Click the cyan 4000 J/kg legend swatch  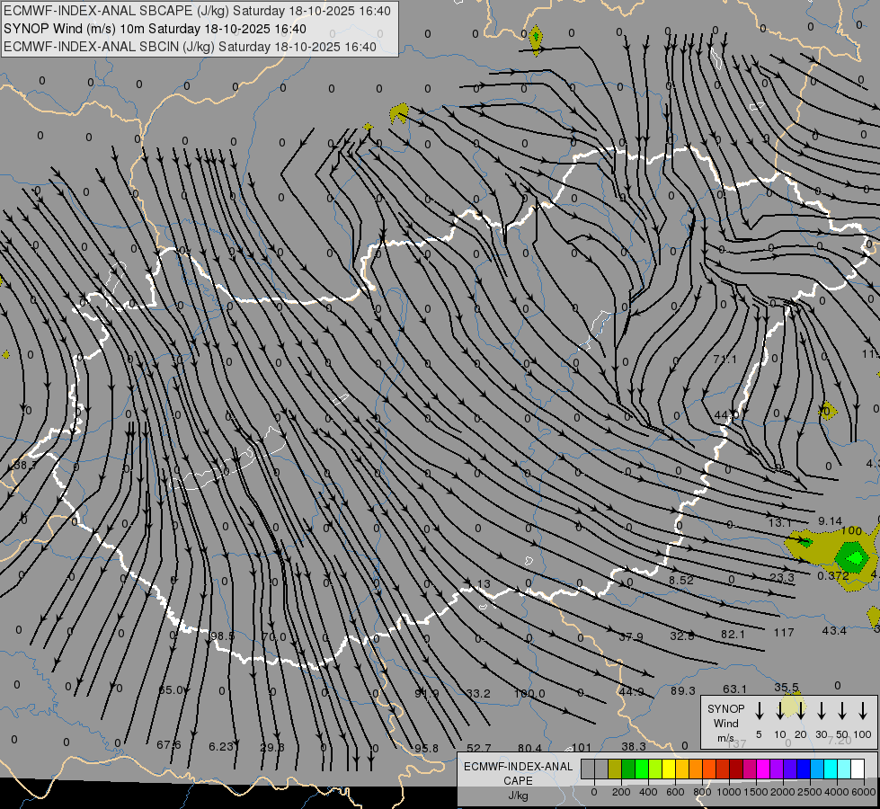click(831, 769)
